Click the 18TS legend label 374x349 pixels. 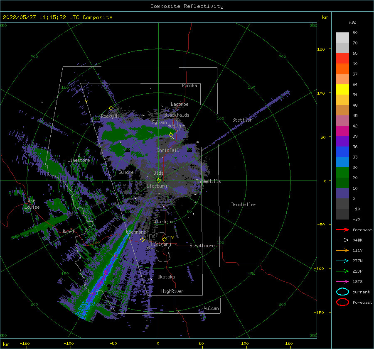click(x=357, y=282)
